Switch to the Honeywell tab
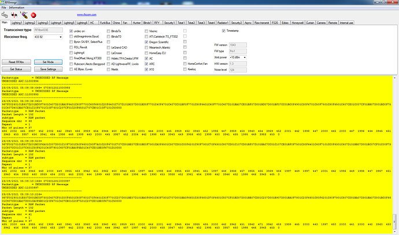 (297, 23)
